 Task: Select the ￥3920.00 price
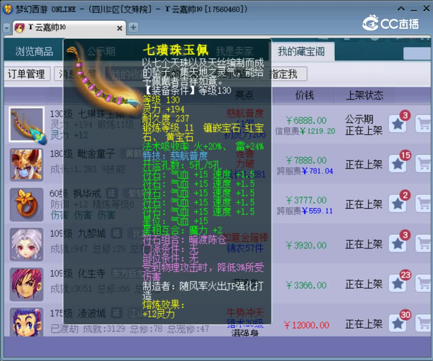click(x=306, y=245)
